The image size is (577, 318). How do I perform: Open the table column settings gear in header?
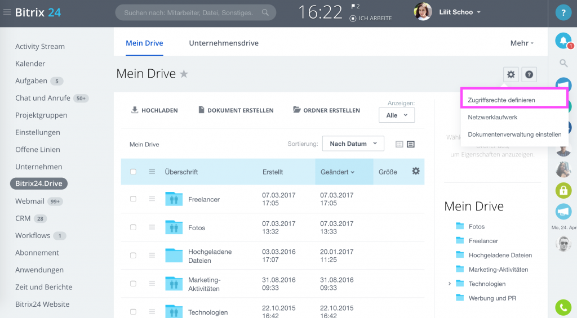[416, 171]
